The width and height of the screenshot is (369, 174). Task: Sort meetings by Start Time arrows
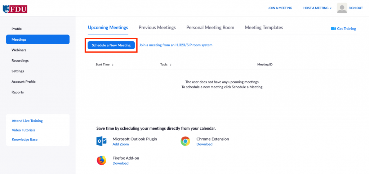click(112, 65)
